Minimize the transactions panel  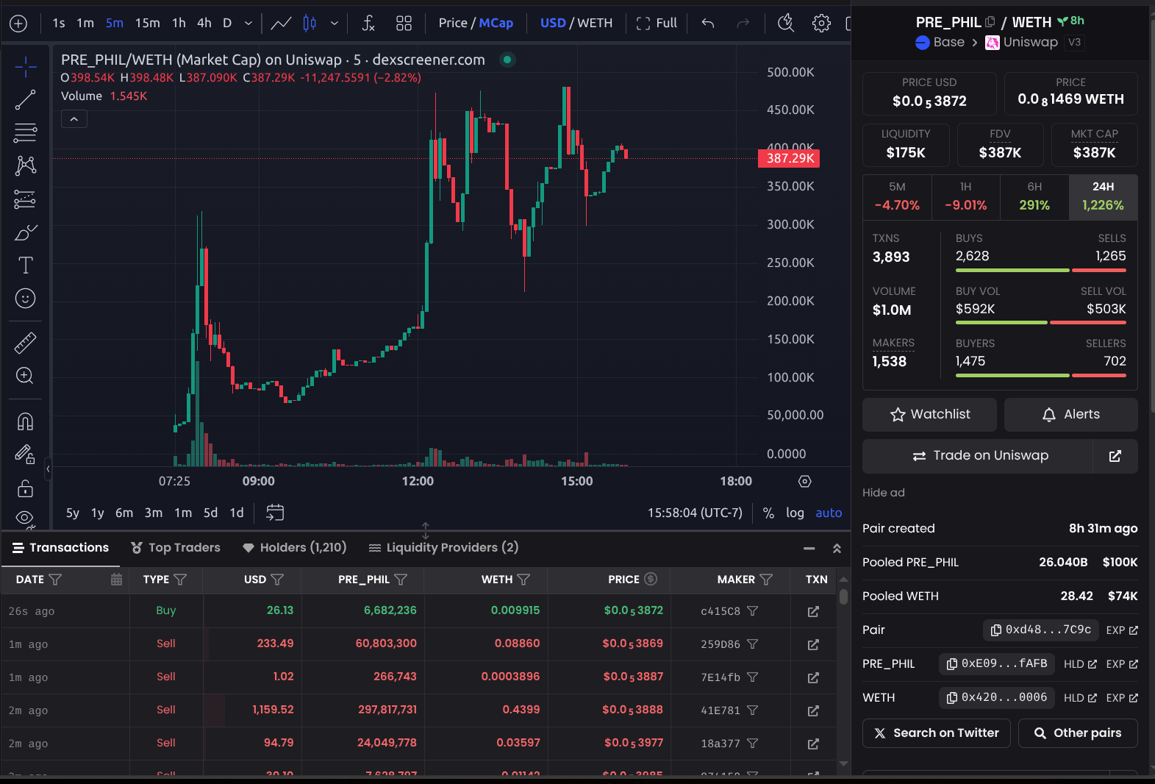coord(809,549)
